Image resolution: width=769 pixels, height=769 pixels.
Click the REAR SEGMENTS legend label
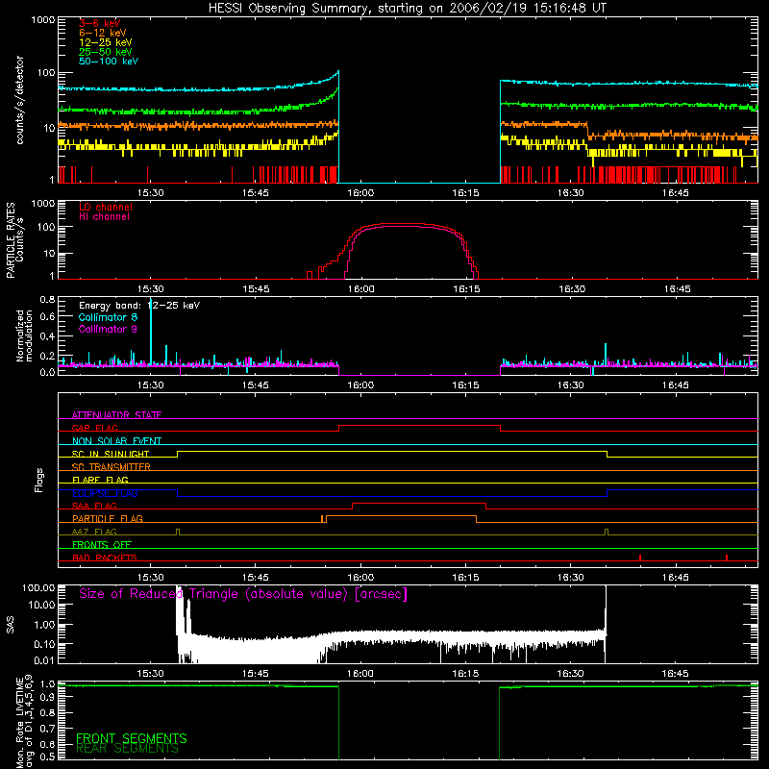point(127,749)
